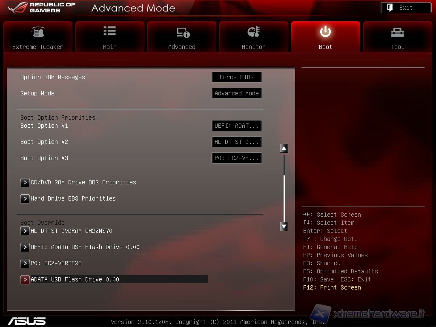Click the Tool tab toolbox icon
This screenshot has width=436, height=327.
(x=397, y=32)
